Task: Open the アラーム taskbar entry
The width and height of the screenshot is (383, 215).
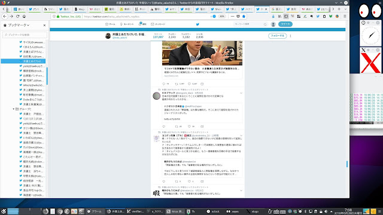Action: tap(95, 211)
